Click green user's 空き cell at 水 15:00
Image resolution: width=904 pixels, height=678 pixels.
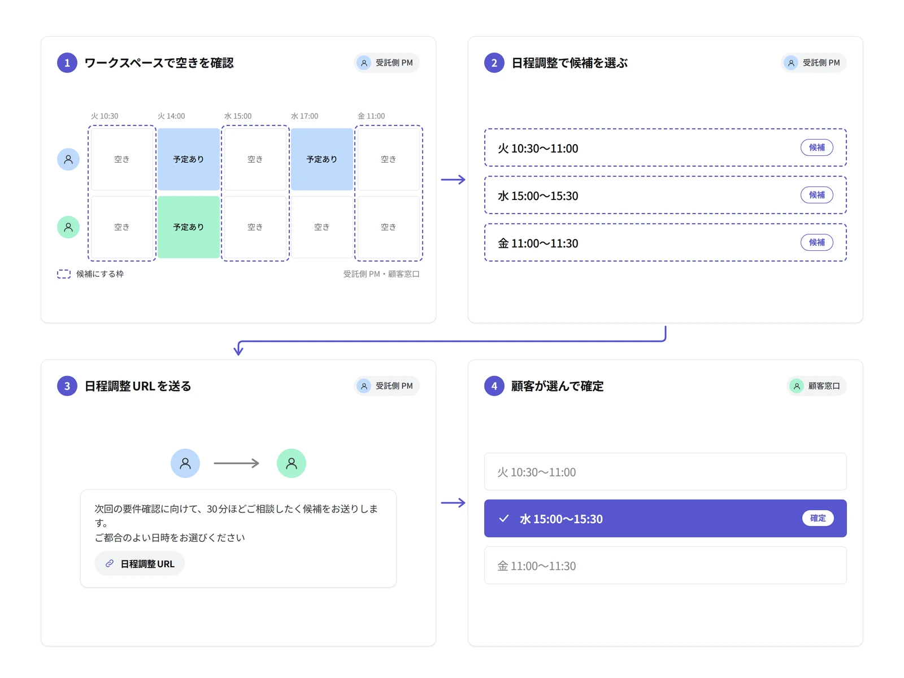click(255, 227)
